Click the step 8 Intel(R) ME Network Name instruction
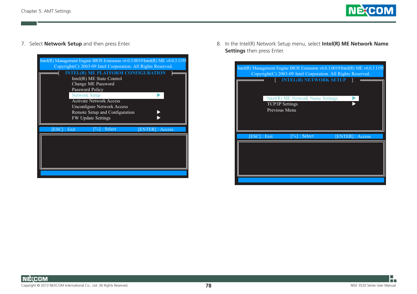Screen dimensions: 417x294 click(302, 47)
